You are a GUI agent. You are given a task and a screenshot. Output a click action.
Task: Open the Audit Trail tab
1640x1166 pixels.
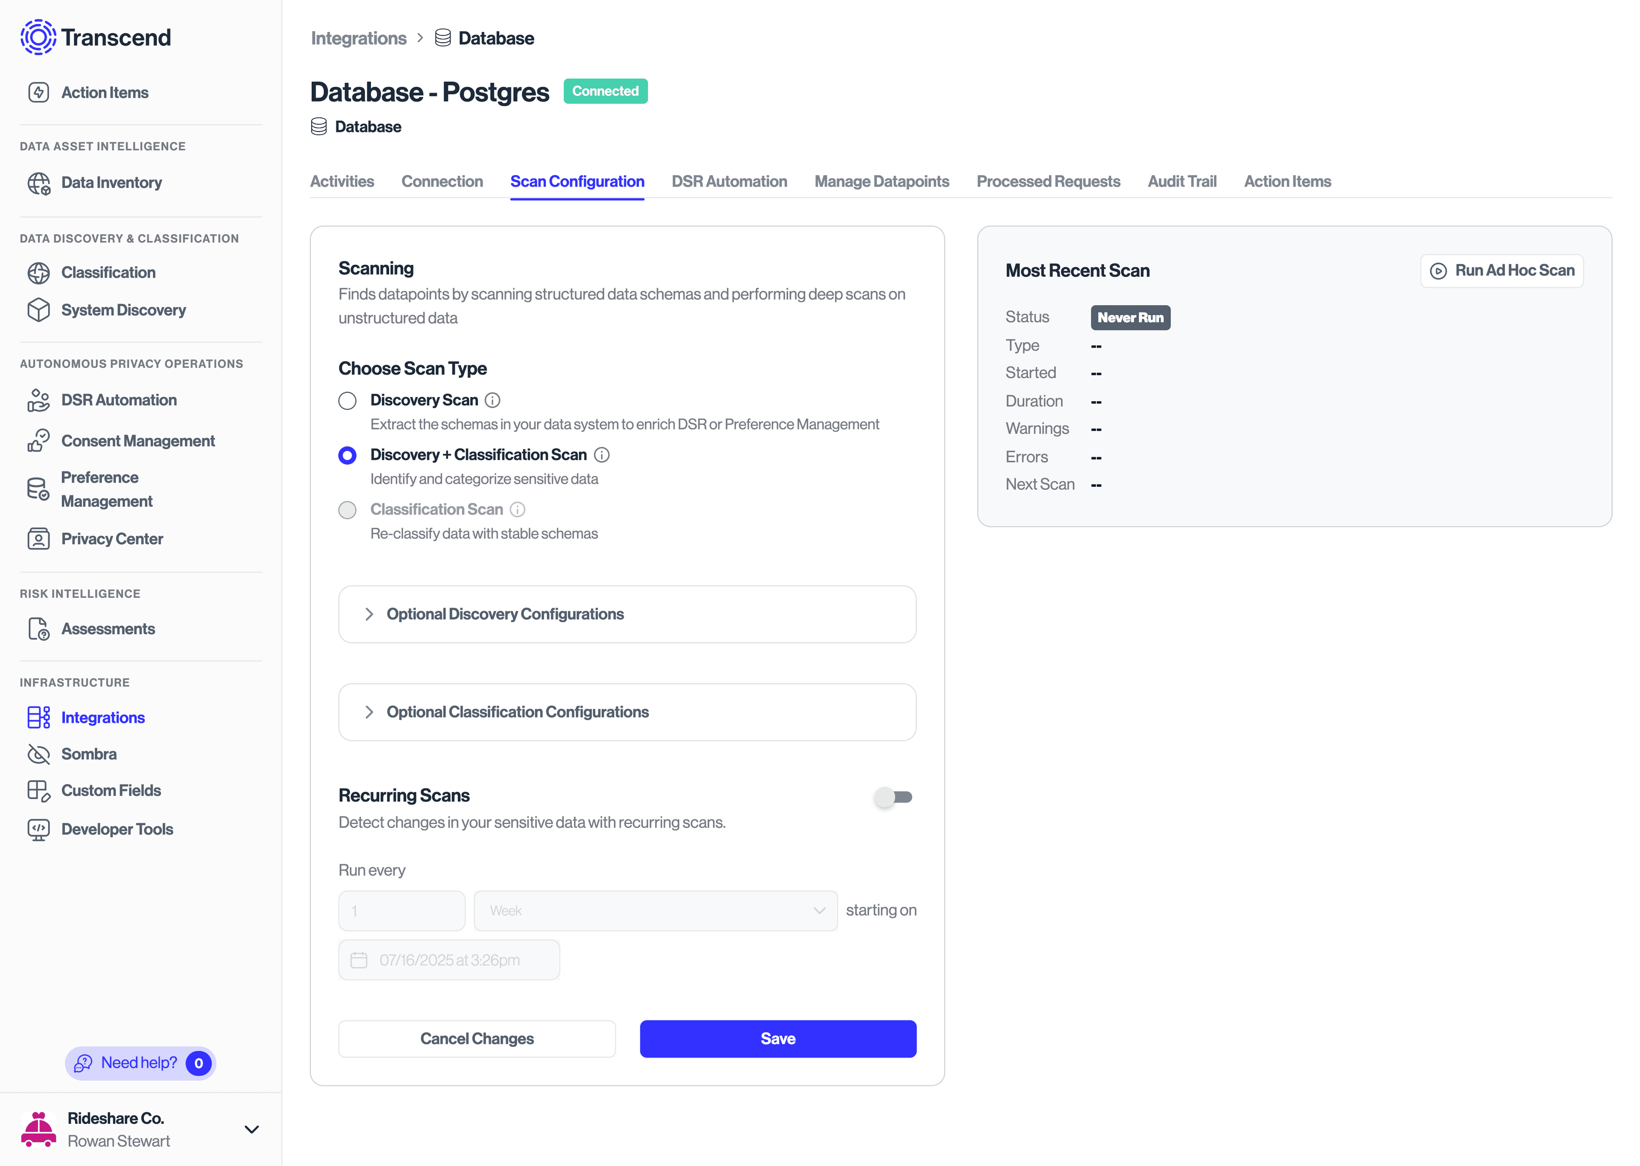[x=1182, y=181]
